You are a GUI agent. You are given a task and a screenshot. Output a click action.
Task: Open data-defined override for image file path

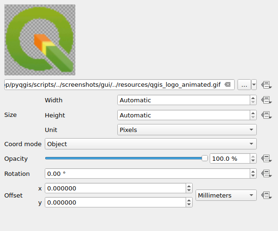pos(266,85)
